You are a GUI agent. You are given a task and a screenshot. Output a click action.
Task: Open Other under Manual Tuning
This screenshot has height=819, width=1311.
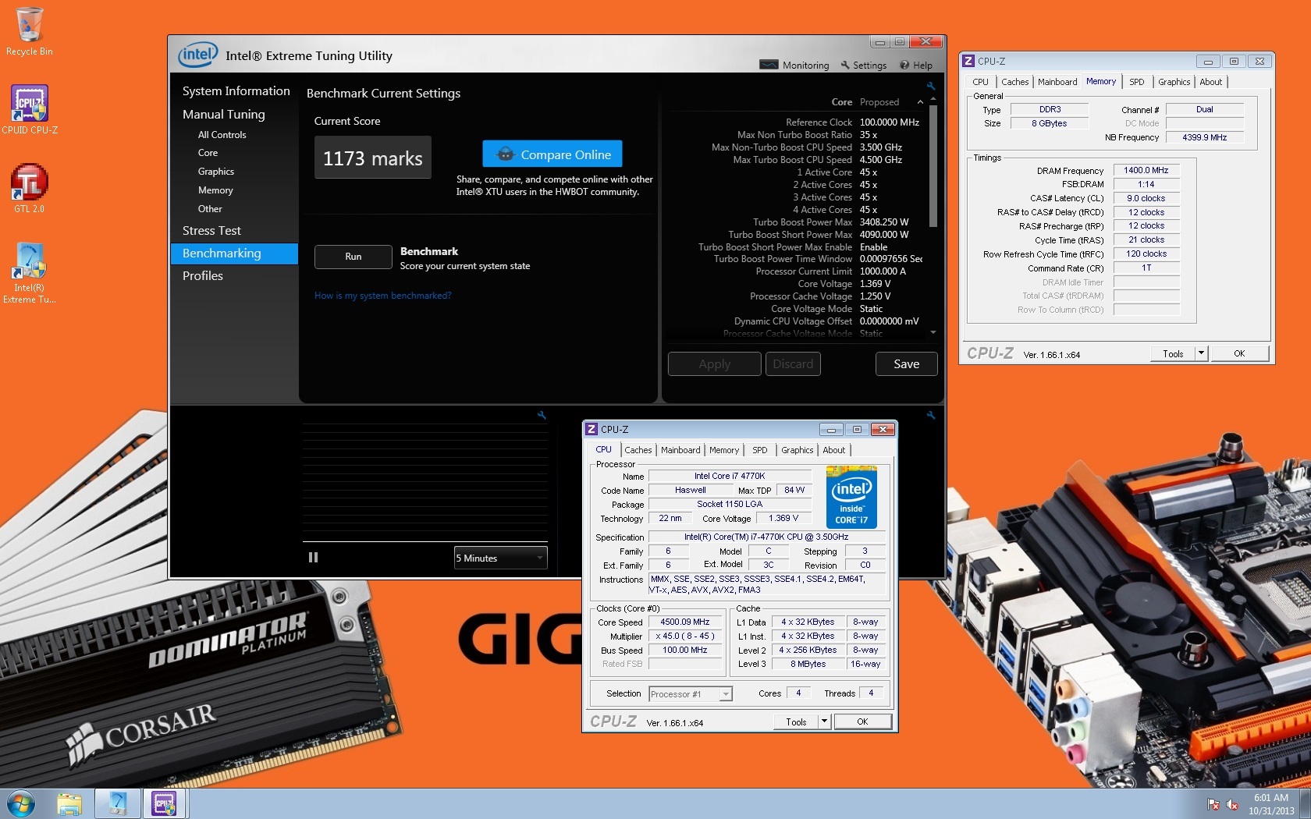point(210,209)
